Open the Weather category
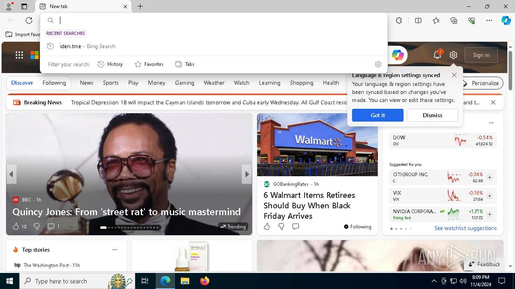 coord(214,83)
